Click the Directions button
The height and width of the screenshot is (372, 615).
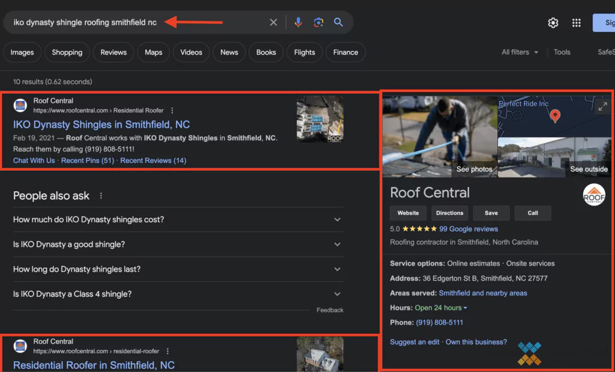tap(449, 213)
